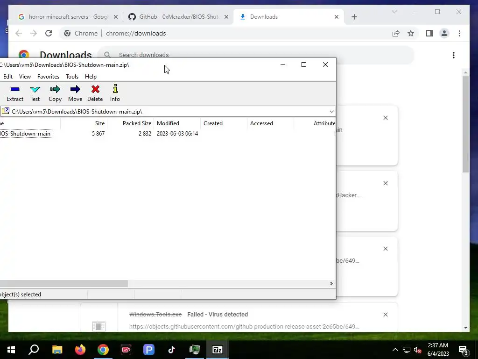Open Windows taskbar search
The height and width of the screenshot is (359, 478).
point(34,350)
